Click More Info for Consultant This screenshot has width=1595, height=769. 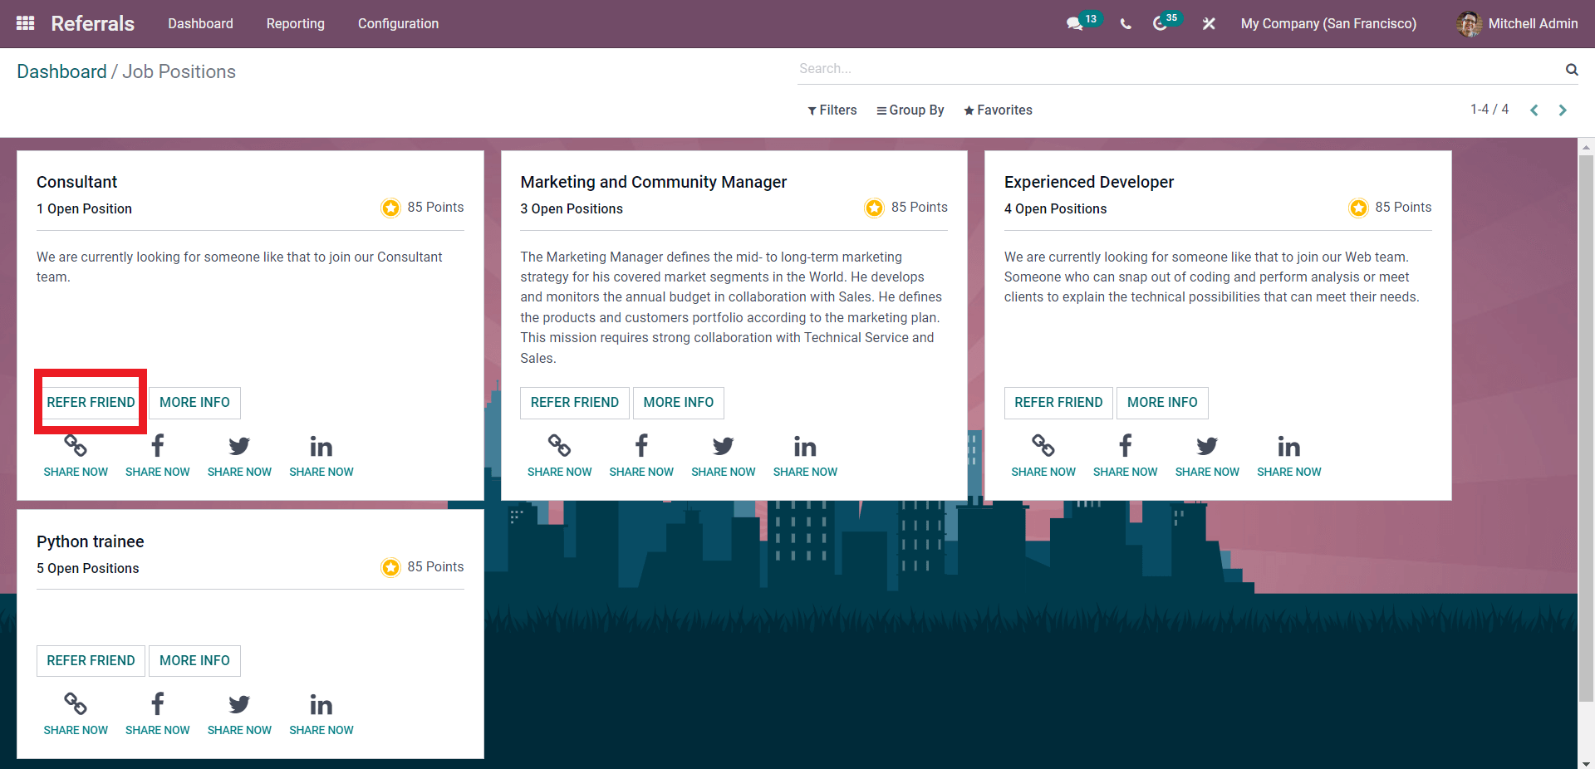coord(194,403)
